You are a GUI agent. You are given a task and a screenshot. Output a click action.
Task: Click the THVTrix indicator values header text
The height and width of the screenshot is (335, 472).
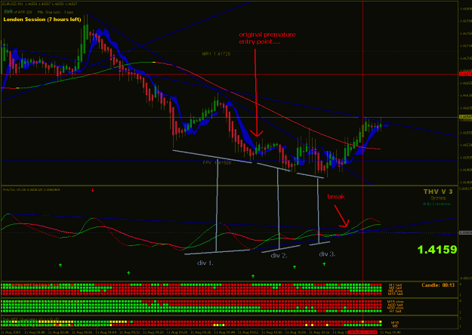click(31, 189)
